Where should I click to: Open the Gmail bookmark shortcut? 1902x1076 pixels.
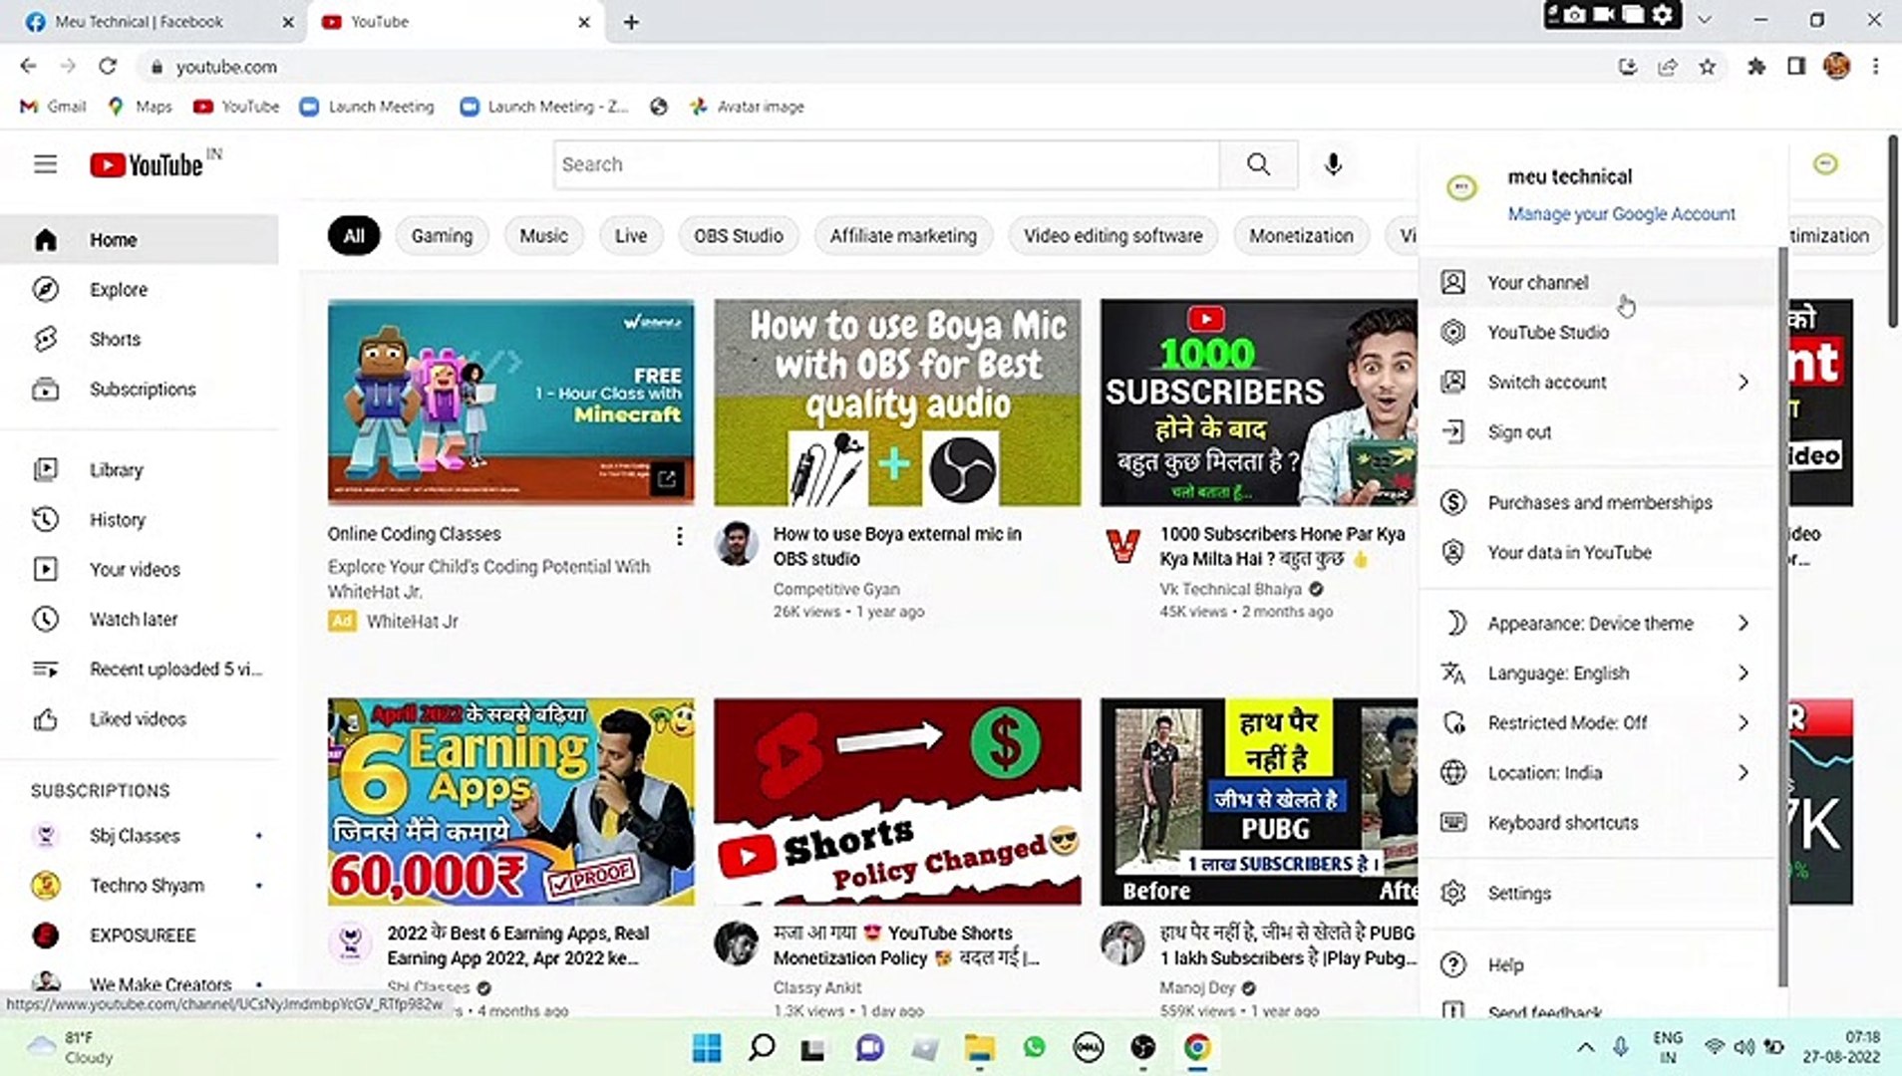(x=51, y=107)
